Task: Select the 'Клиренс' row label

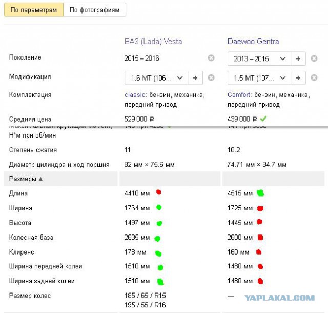Action: click(22, 252)
